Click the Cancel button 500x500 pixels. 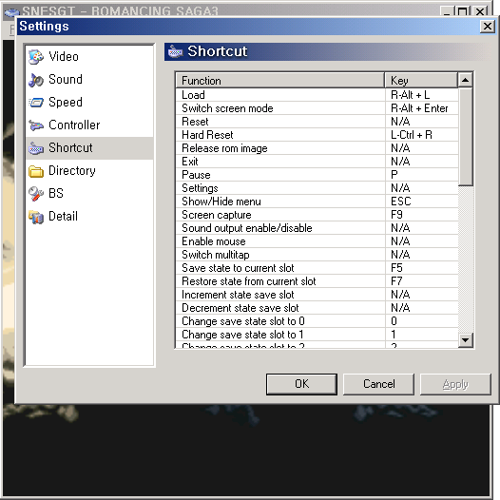pyautogui.click(x=378, y=384)
